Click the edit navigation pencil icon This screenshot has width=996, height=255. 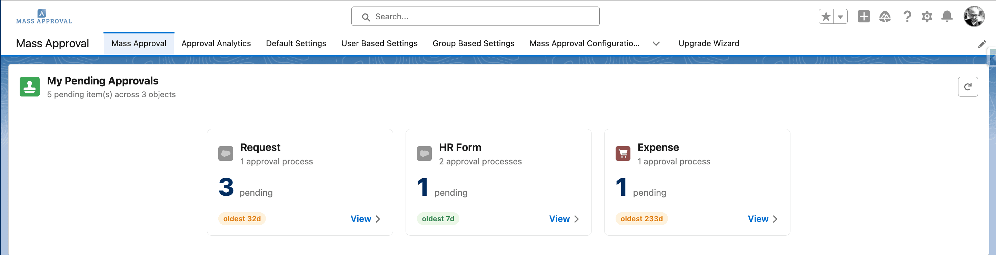[982, 44]
